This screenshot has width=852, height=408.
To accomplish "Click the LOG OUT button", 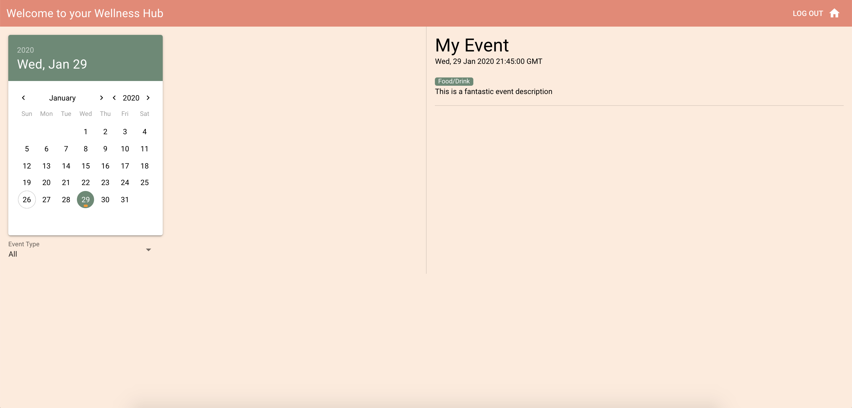I will coord(807,14).
